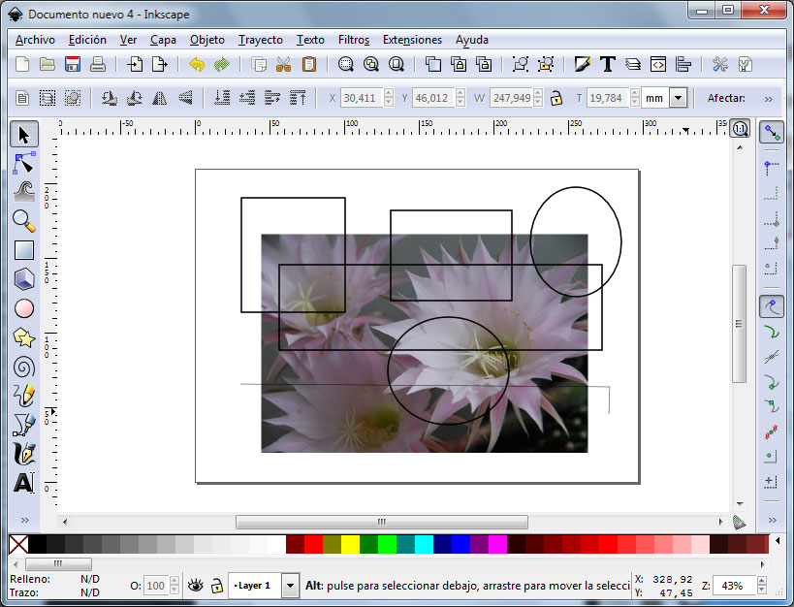Toggle the width/height ratio lock
The width and height of the screenshot is (794, 607).
pos(556,98)
